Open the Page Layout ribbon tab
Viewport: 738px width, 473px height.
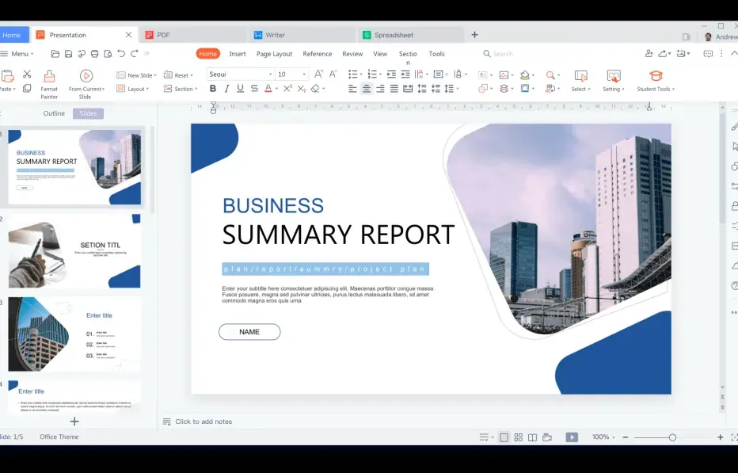click(275, 54)
